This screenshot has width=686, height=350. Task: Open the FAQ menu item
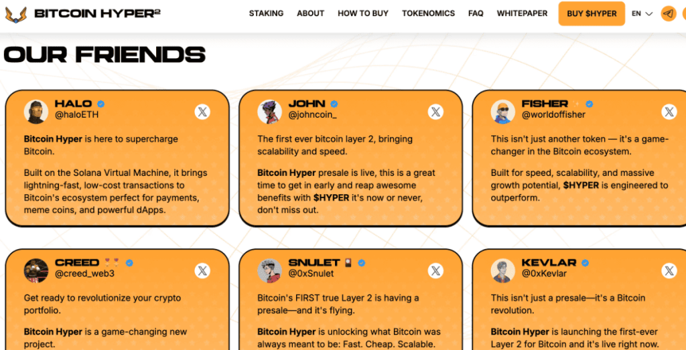point(476,13)
